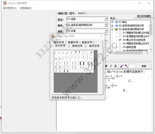Viewport: 155px width, 134px height.
Task: Click the tree's vertical scrollbar thumb
Action: pyautogui.click(x=151, y=29)
